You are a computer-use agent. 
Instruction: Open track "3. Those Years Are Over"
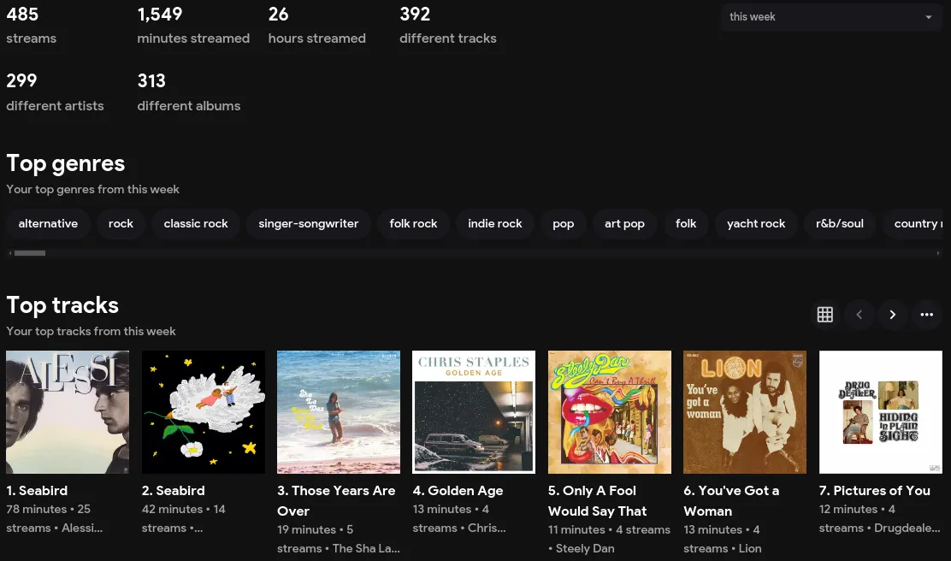pos(336,501)
